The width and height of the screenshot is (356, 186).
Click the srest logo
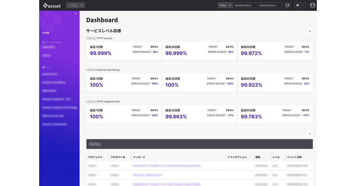coord(52,5)
